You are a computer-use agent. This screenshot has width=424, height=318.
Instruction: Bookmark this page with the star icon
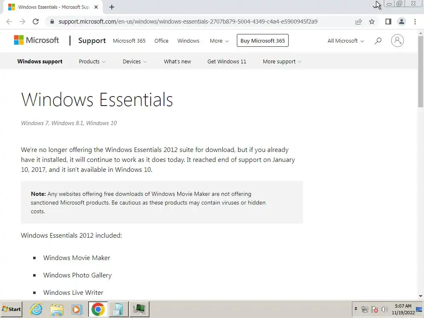coord(372,22)
